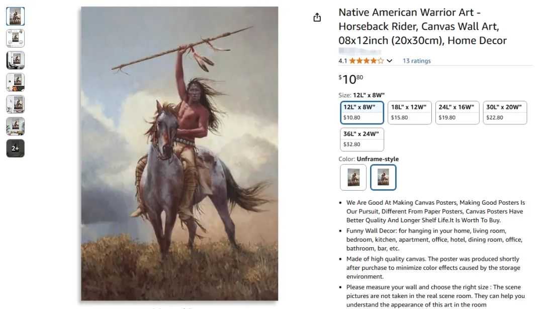Show the fourth gallery thumbnail image
The image size is (543, 309).
[x=15, y=82]
